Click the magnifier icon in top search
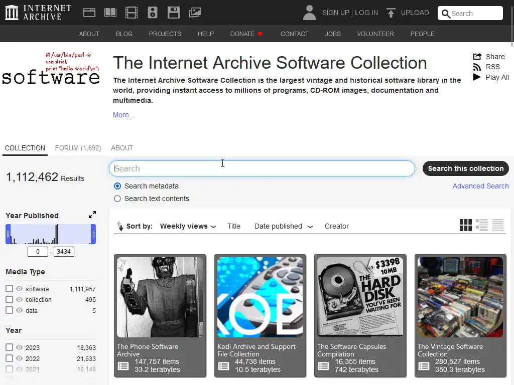This screenshot has width=514, height=385. click(x=446, y=14)
